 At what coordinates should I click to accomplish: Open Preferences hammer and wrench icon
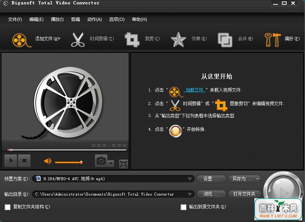pos(272,40)
